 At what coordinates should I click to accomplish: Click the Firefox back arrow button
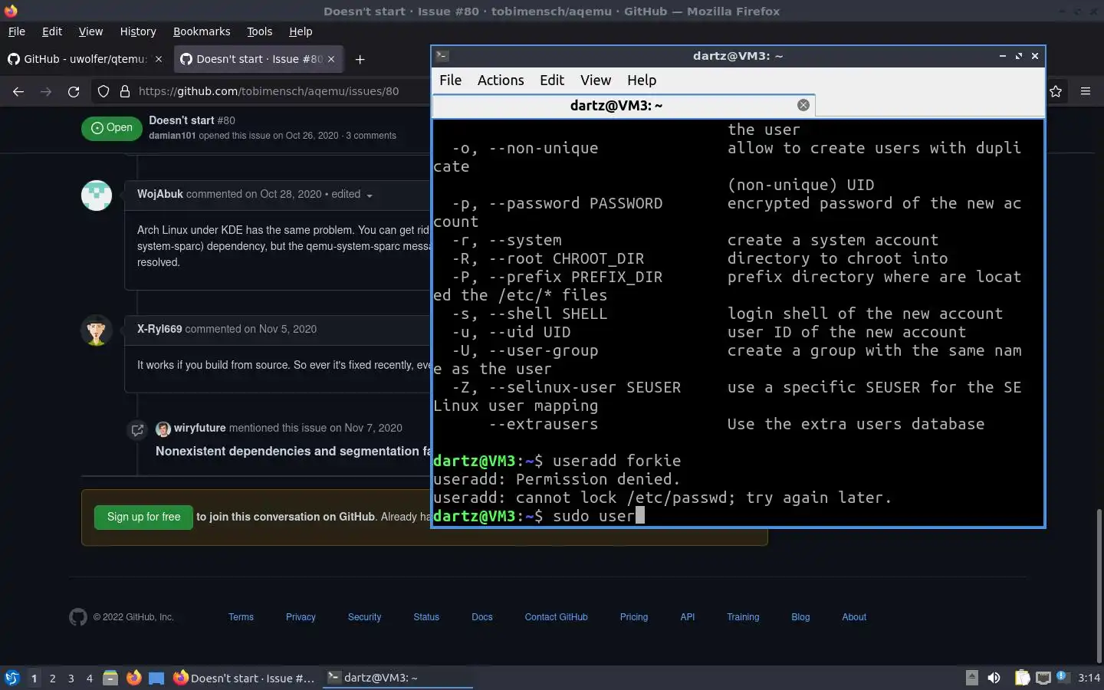tap(18, 91)
